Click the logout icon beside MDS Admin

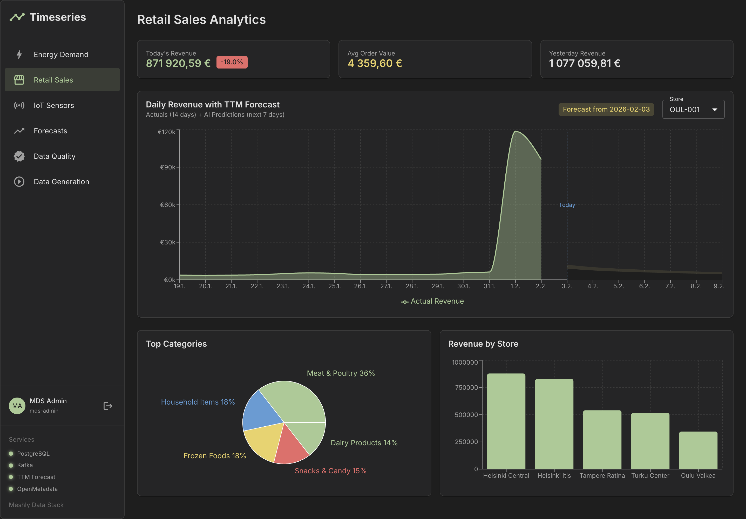coord(107,406)
